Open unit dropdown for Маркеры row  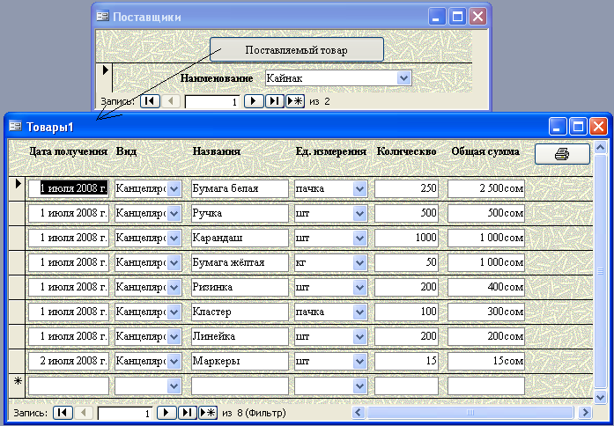pyautogui.click(x=359, y=361)
